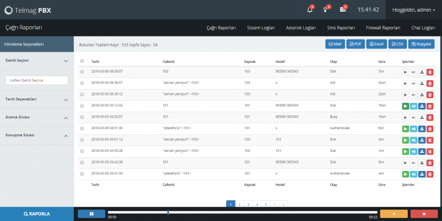The height and width of the screenshot is (221, 442).
Task: Switch to the Asterisk Logları tab
Action: 301,28
